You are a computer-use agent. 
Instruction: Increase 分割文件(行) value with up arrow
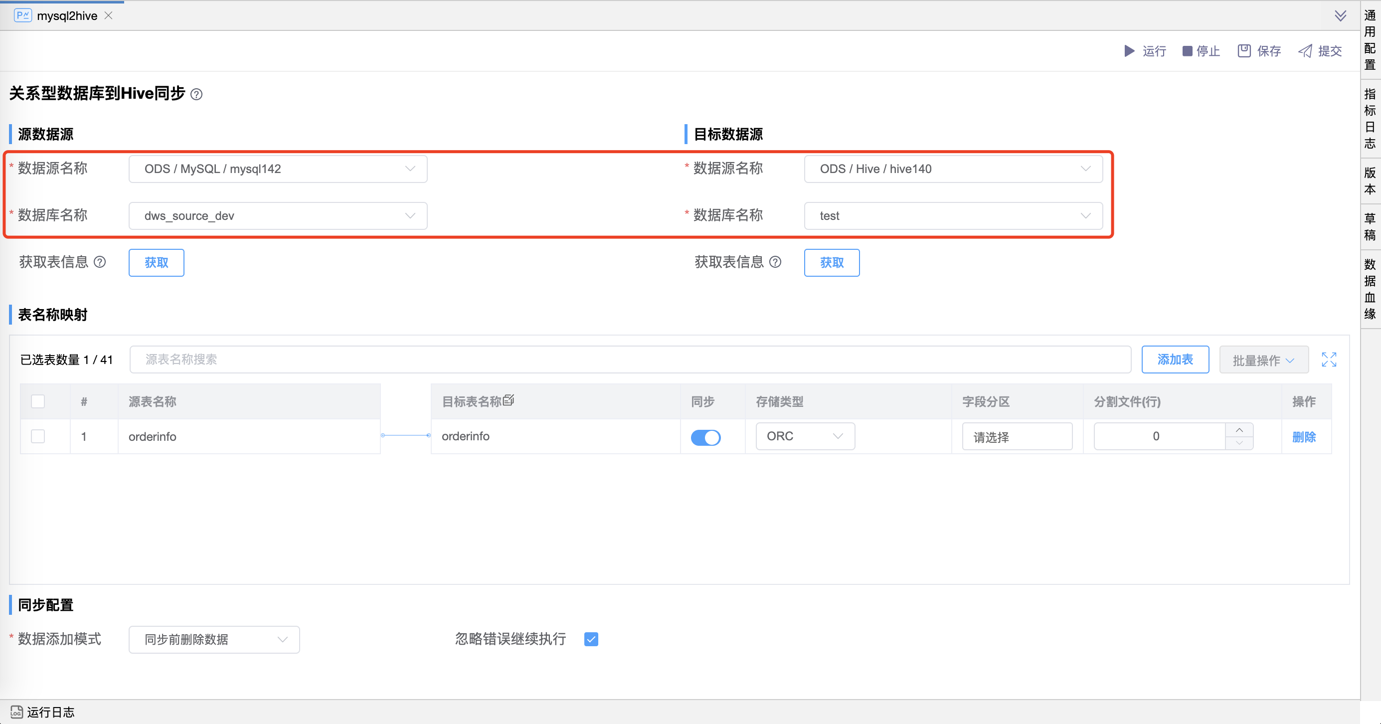click(1239, 430)
